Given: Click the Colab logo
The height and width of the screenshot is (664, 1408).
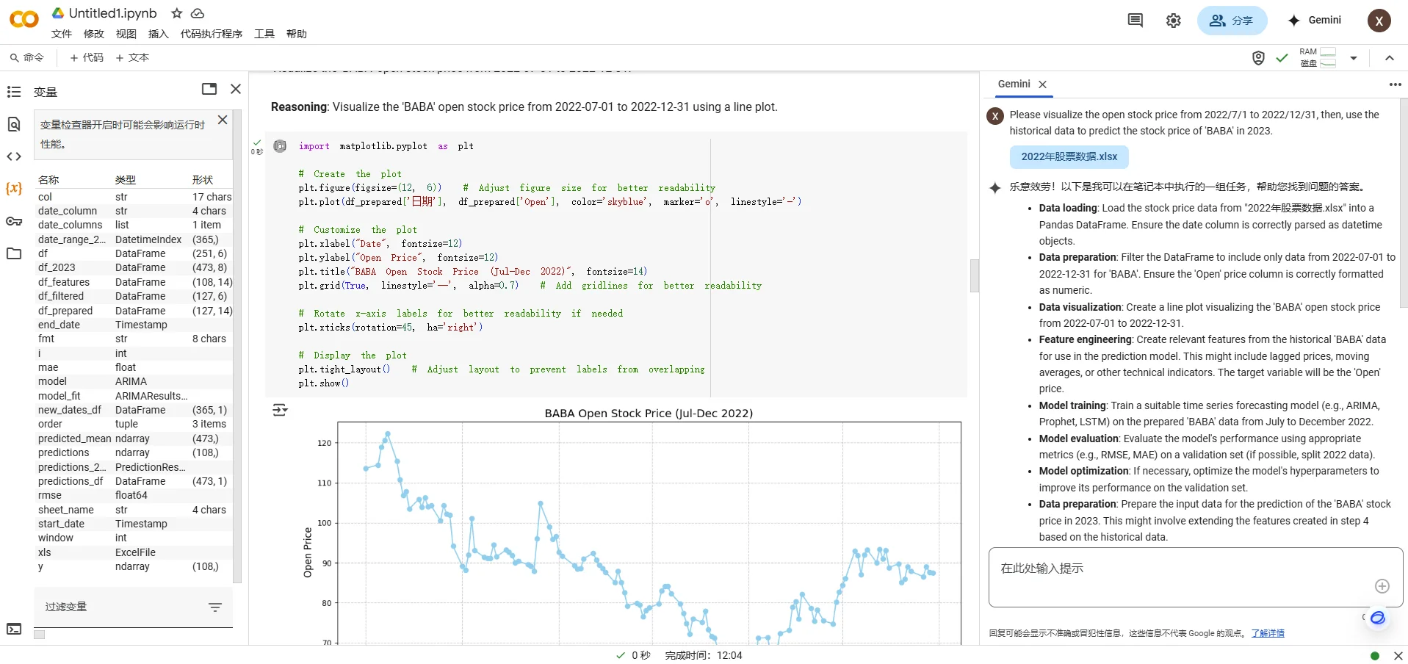Looking at the screenshot, I should (x=24, y=20).
